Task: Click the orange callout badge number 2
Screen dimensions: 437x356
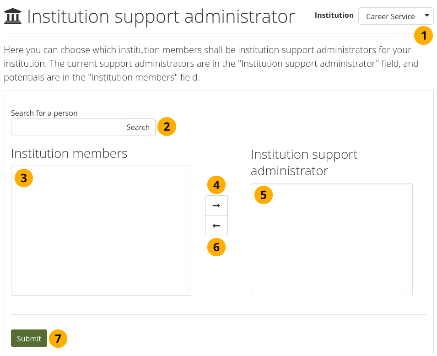Action: tap(167, 127)
